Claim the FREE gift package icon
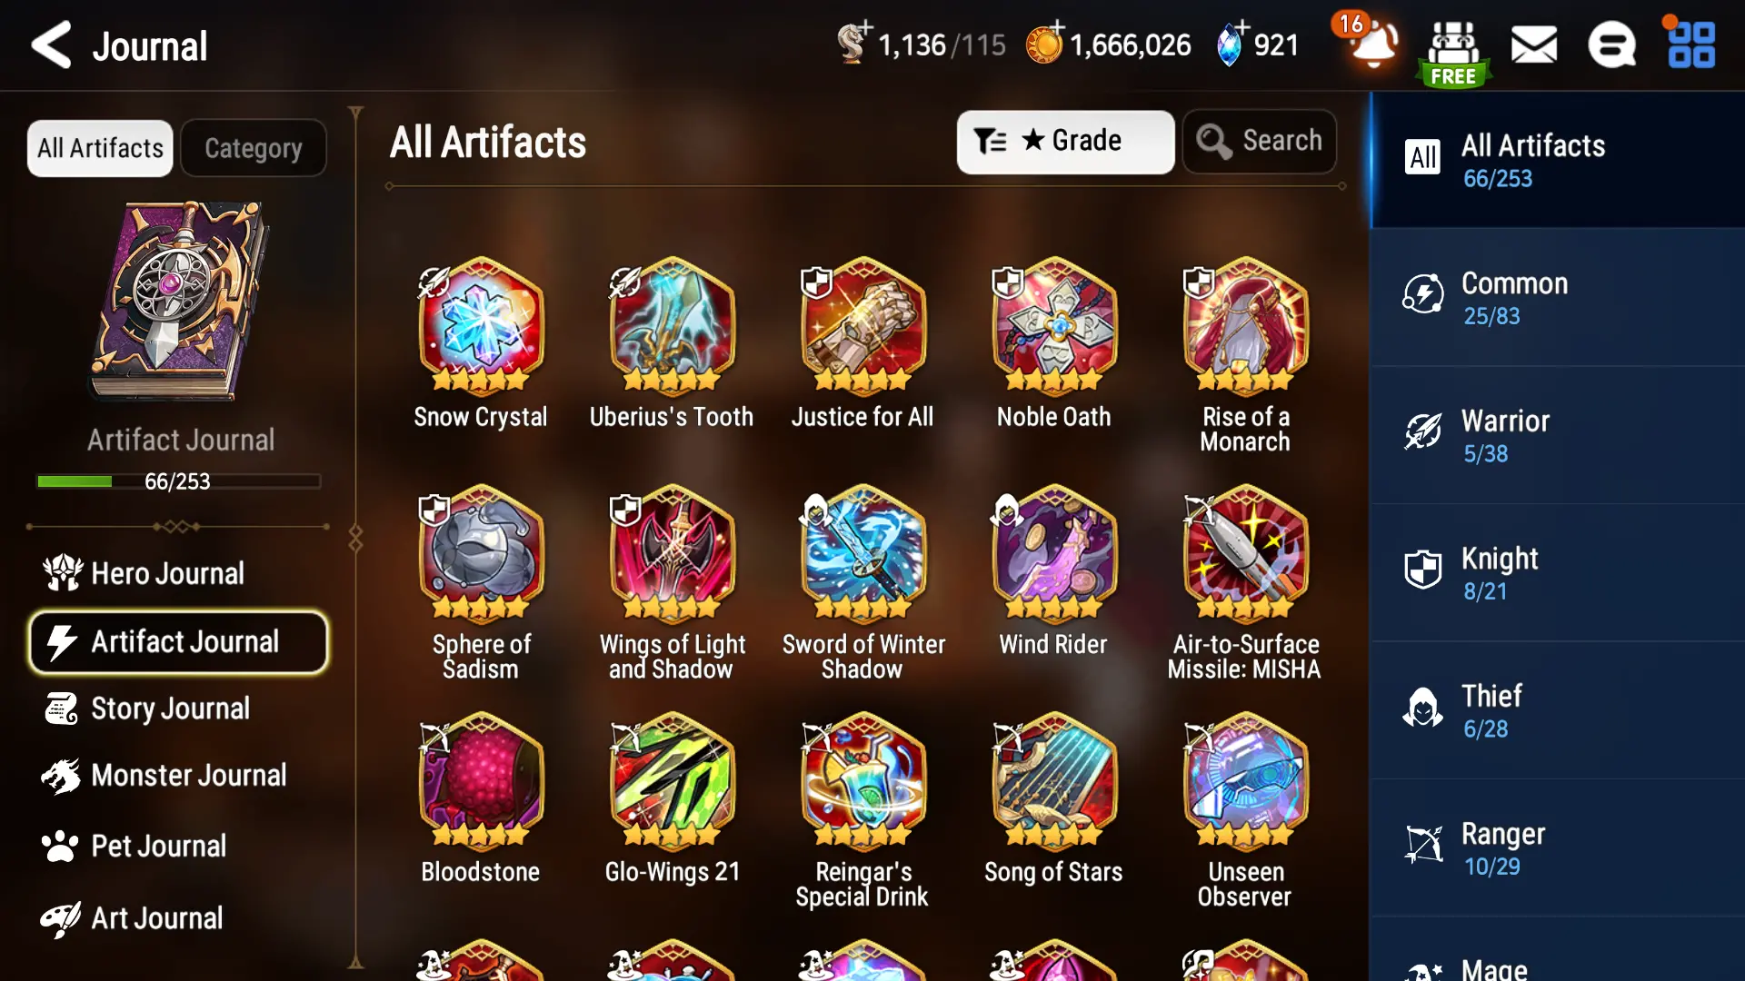Image resolution: width=1745 pixels, height=981 pixels. (1453, 53)
